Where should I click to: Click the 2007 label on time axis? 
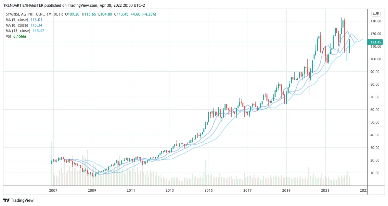coord(53,190)
